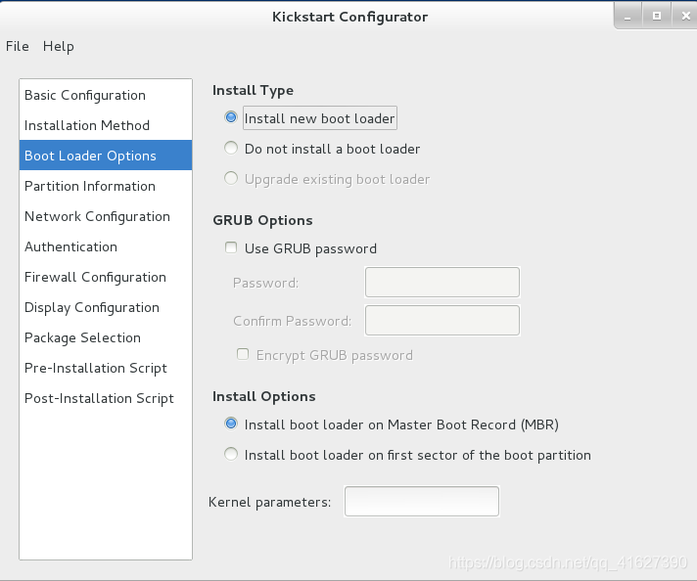
Task: Switch to the Network Configuration section
Action: click(x=106, y=216)
